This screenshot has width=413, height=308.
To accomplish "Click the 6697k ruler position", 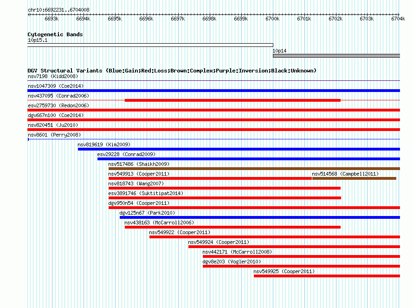I will point(178,19).
